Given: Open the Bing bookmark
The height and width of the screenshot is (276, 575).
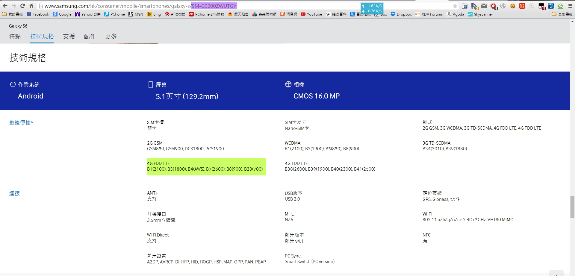Looking at the screenshot, I should coord(154,14).
